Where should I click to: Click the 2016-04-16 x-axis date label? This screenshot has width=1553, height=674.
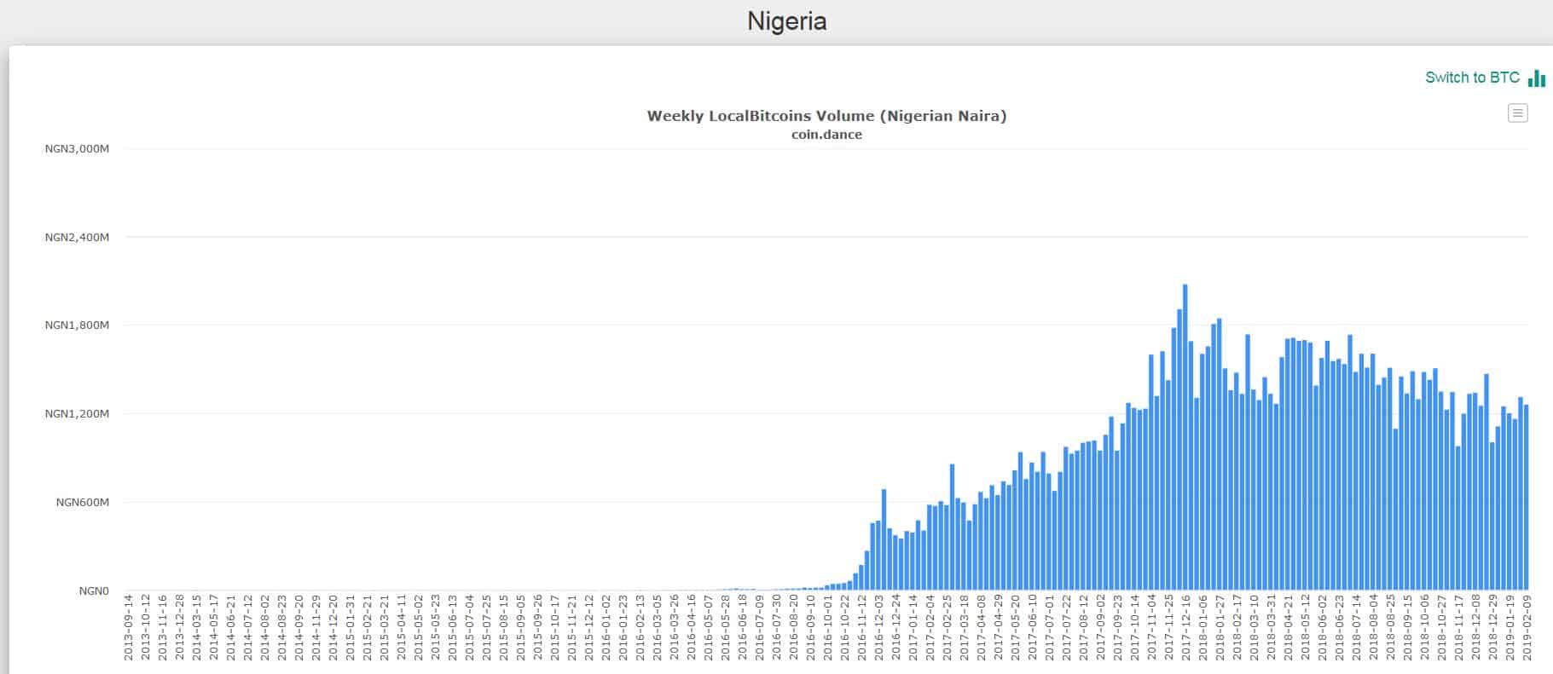pyautogui.click(x=691, y=627)
